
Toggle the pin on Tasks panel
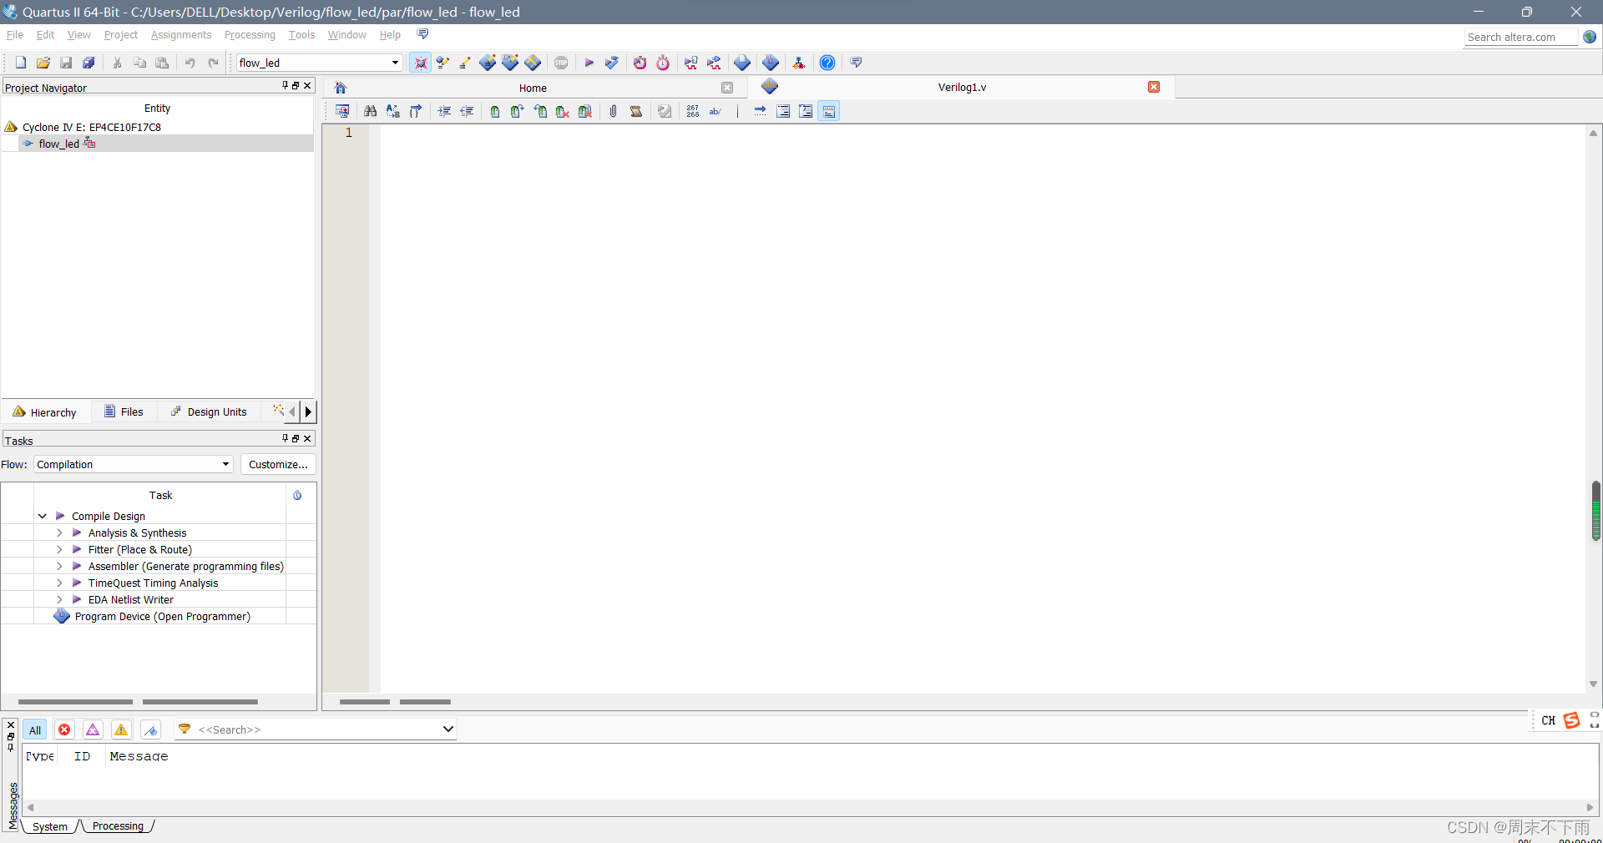tap(285, 438)
